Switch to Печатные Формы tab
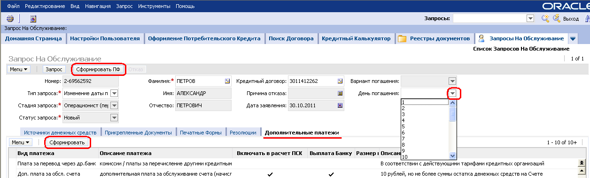The width and height of the screenshot is (590, 178). (x=201, y=133)
